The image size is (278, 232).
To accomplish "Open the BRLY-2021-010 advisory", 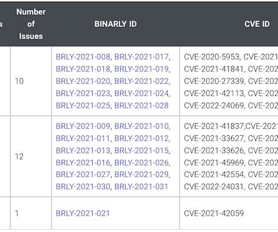I will [141, 126].
